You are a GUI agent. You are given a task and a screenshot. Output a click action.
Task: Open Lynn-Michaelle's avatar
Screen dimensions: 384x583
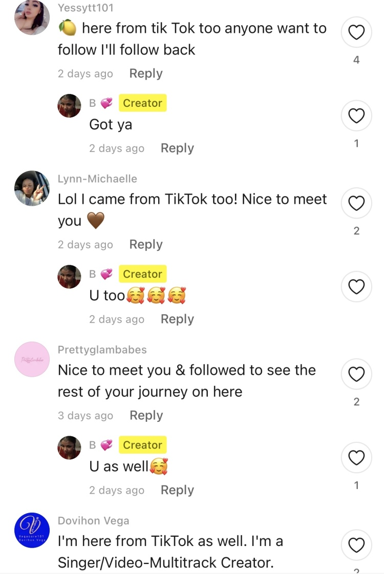[32, 188]
